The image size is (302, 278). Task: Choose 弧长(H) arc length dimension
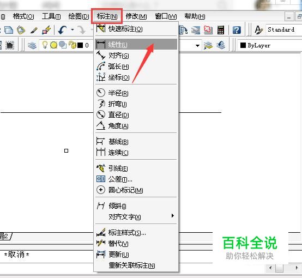point(136,67)
